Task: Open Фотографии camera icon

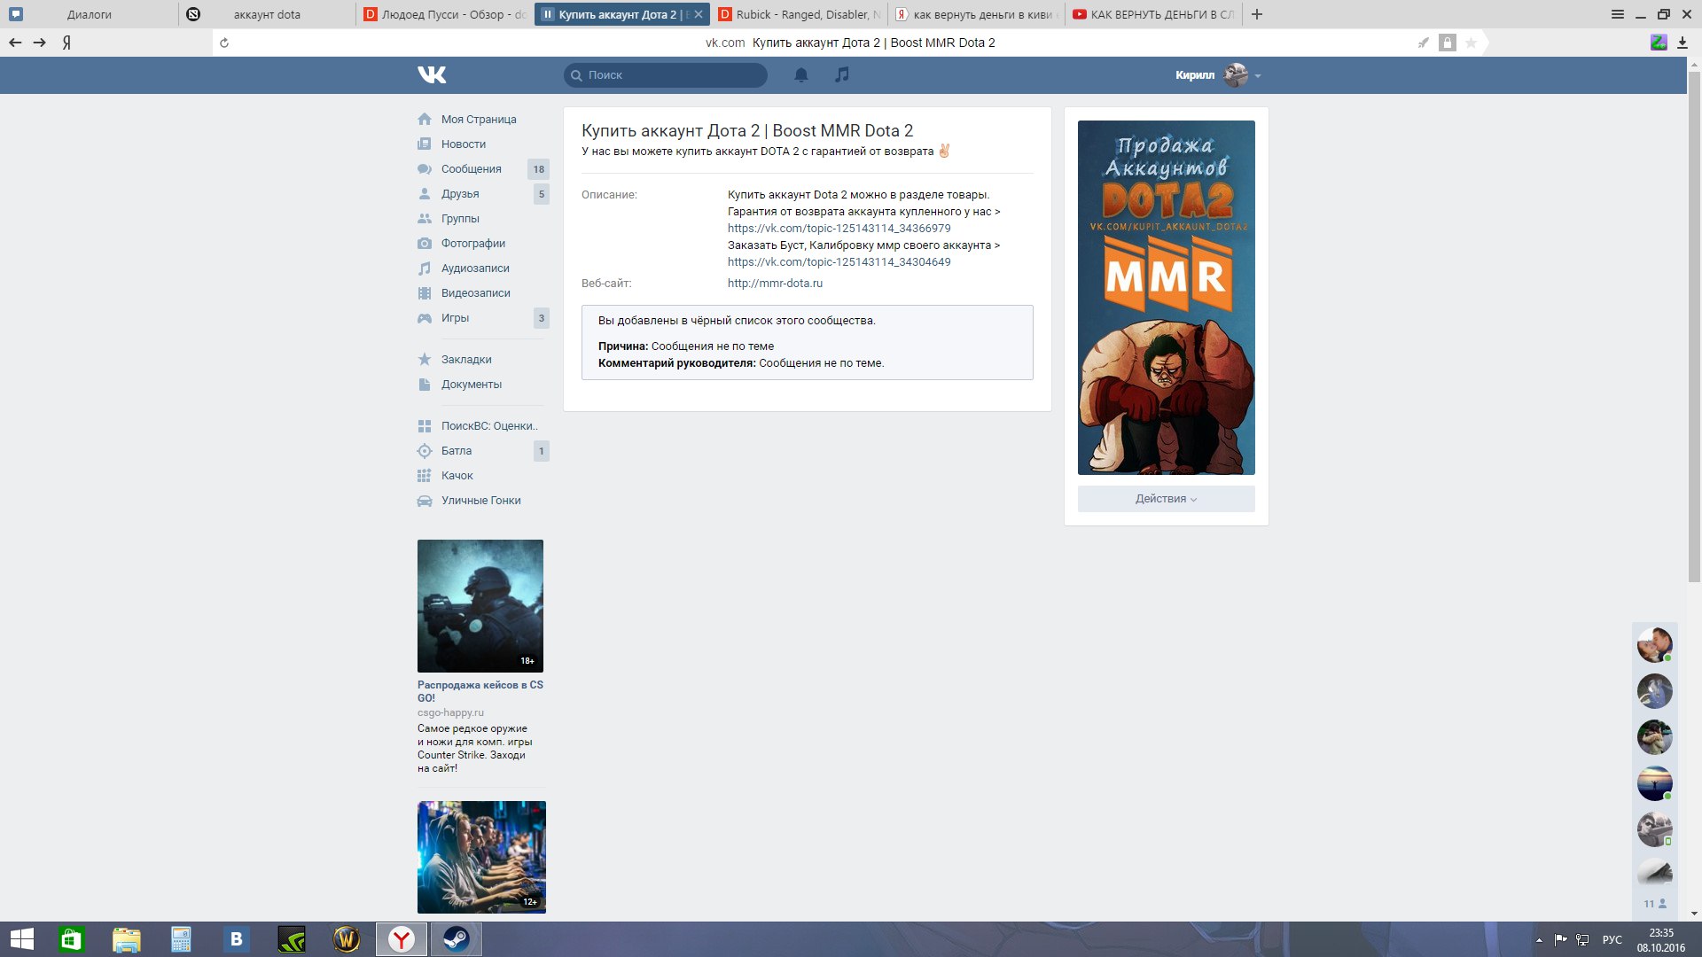Action: click(x=425, y=244)
